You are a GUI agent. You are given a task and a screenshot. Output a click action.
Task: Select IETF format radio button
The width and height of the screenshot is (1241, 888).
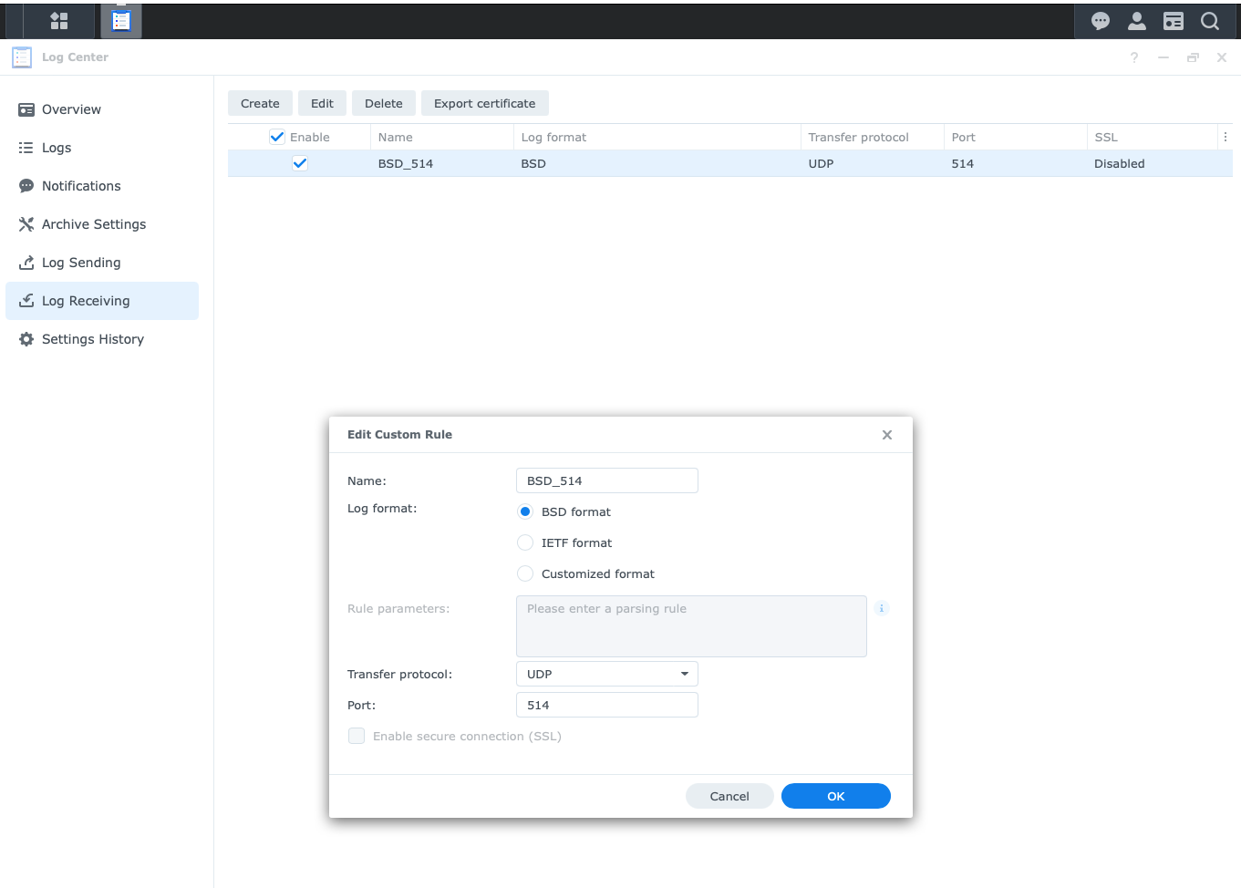[525, 542]
